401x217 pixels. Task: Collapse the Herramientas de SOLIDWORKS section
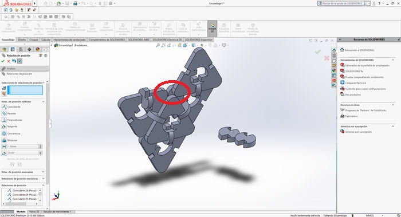393,60
